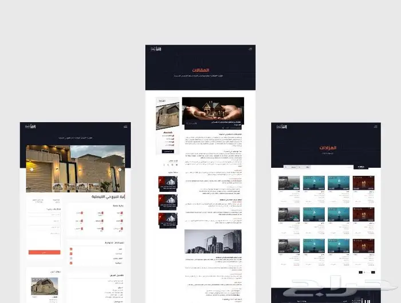Open the second filter dropdown on auctions page
This screenshot has width=401, height=303.
pyautogui.click(x=304, y=167)
